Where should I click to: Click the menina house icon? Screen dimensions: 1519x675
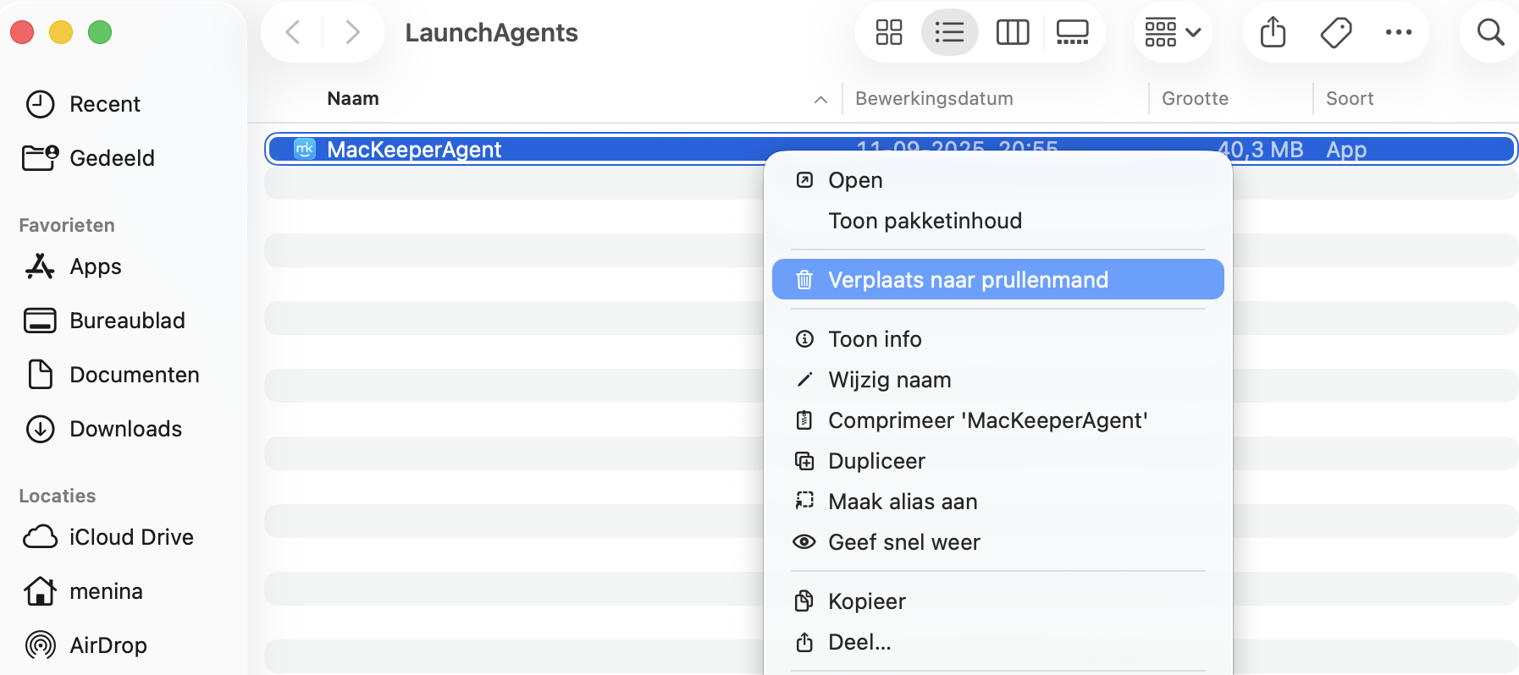40,590
